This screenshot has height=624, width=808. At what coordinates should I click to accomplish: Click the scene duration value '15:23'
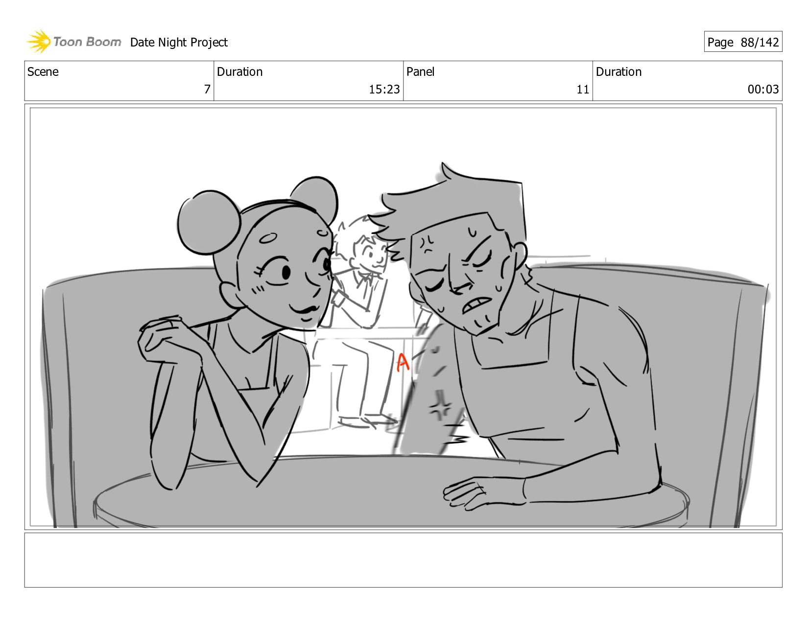[384, 90]
